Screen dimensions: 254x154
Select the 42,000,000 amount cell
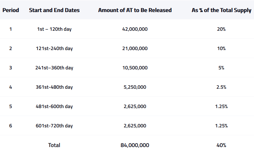135,29
